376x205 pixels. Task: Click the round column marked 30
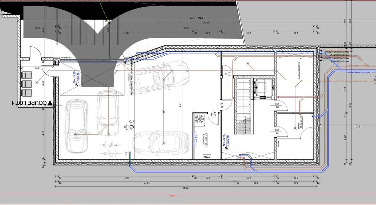click(131, 127)
